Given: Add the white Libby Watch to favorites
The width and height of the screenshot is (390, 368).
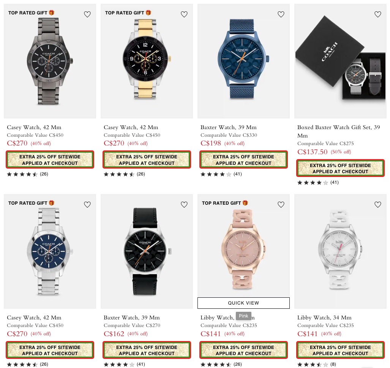Looking at the screenshot, I should click(x=377, y=205).
